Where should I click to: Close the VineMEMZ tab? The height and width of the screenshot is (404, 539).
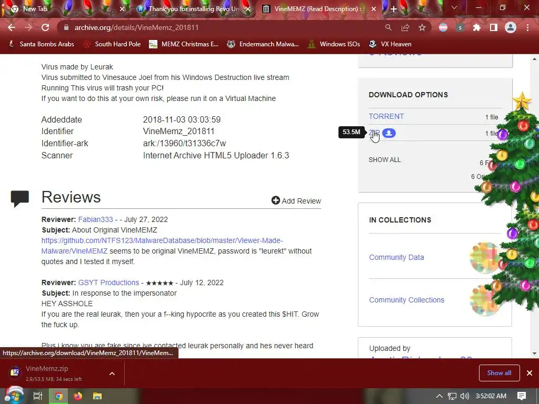tap(374, 9)
